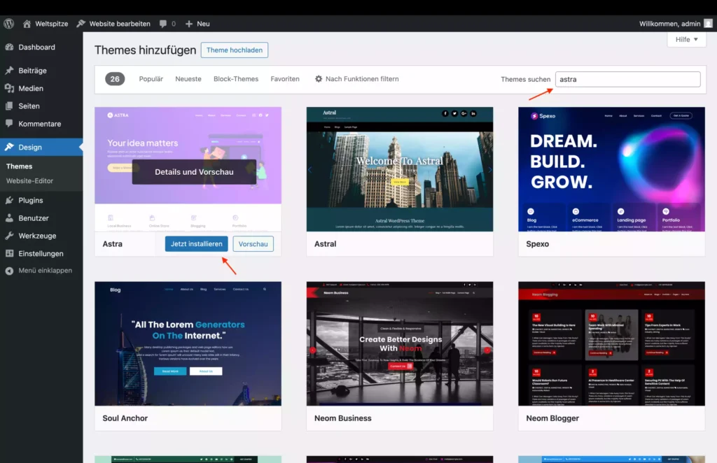Open the Soul Anchor theme thumbnail
This screenshot has width=717, height=463.
[x=188, y=343]
